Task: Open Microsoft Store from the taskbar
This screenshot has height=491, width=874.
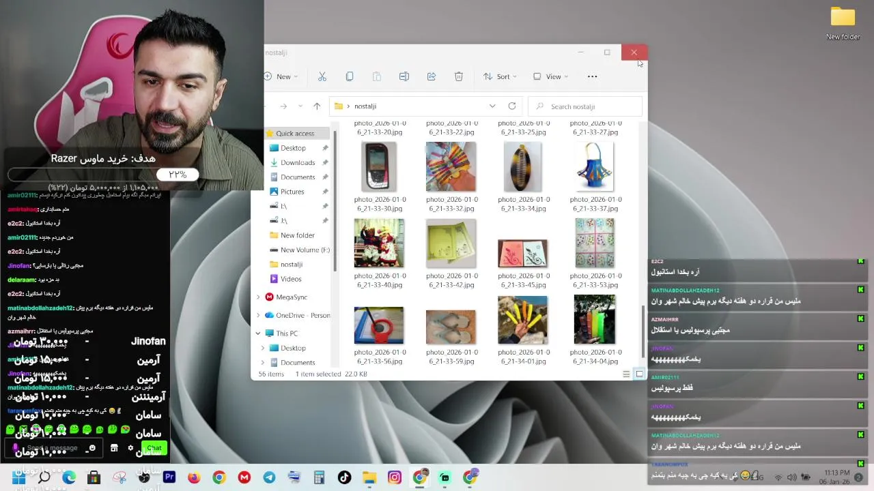Action: coord(94,477)
